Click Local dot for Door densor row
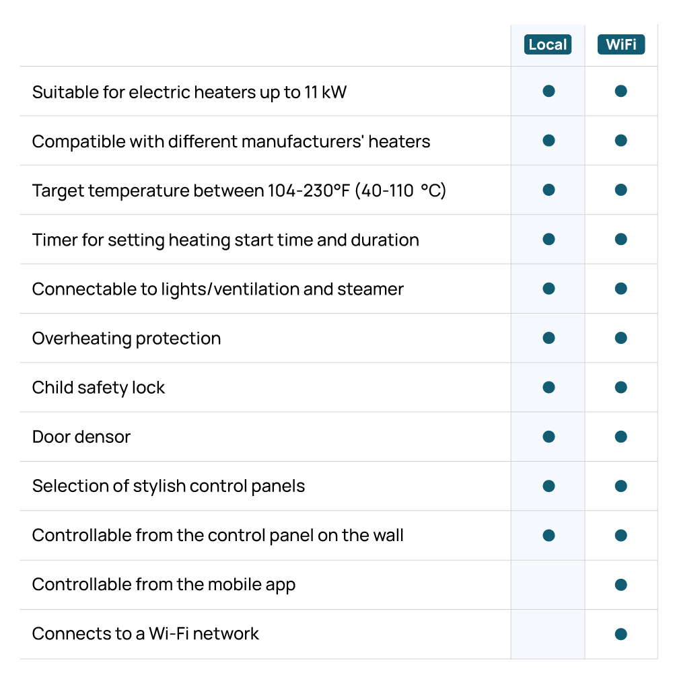 [x=548, y=437]
